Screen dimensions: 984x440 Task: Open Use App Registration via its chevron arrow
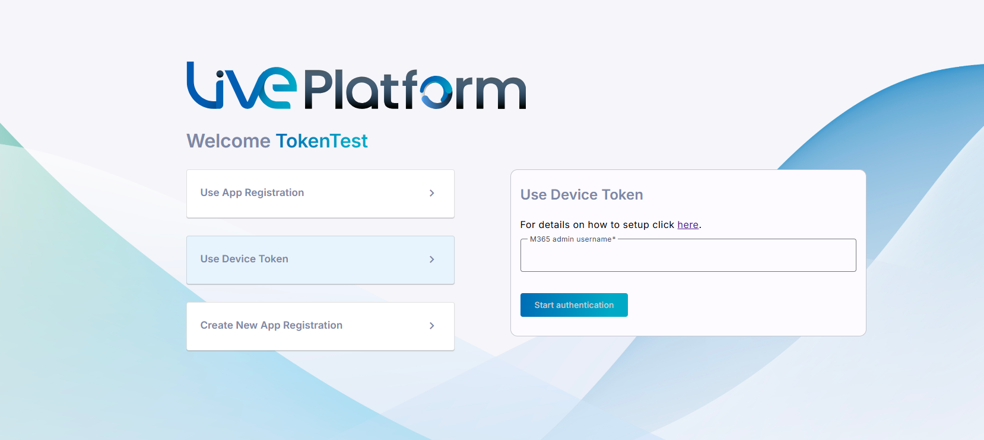(x=431, y=193)
